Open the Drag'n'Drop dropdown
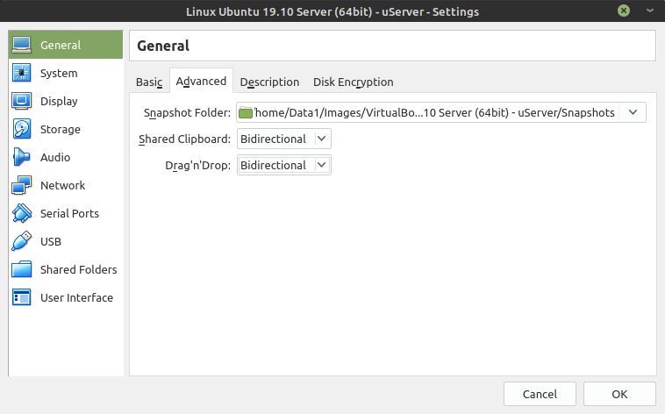Screen dimensions: 665x414 click(283, 165)
